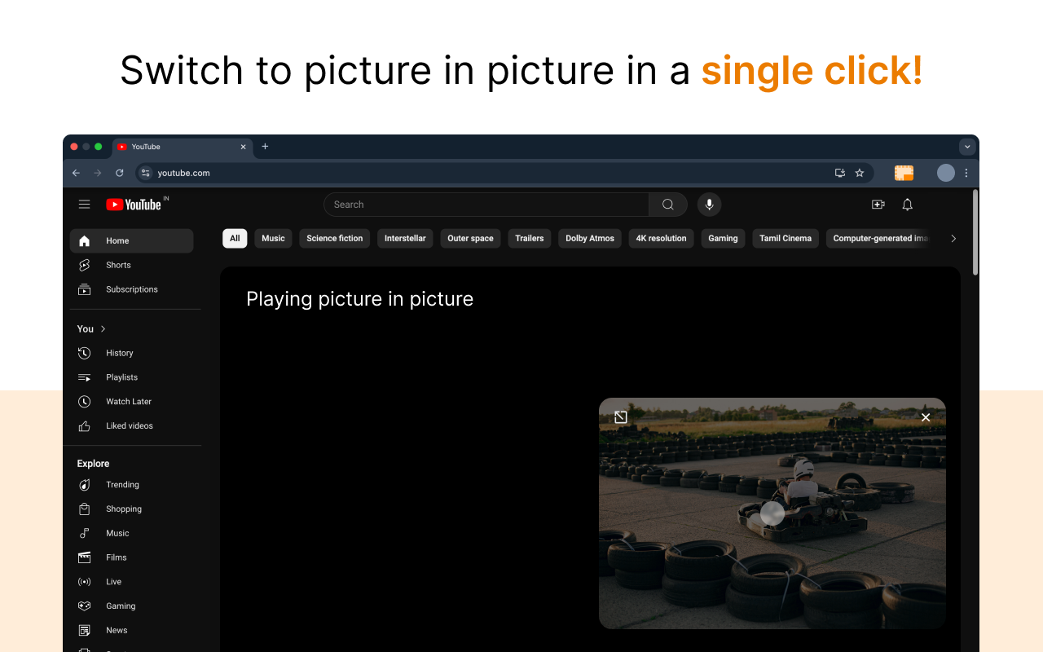Select the Trailers chip
The image size is (1043, 652).
coord(529,239)
